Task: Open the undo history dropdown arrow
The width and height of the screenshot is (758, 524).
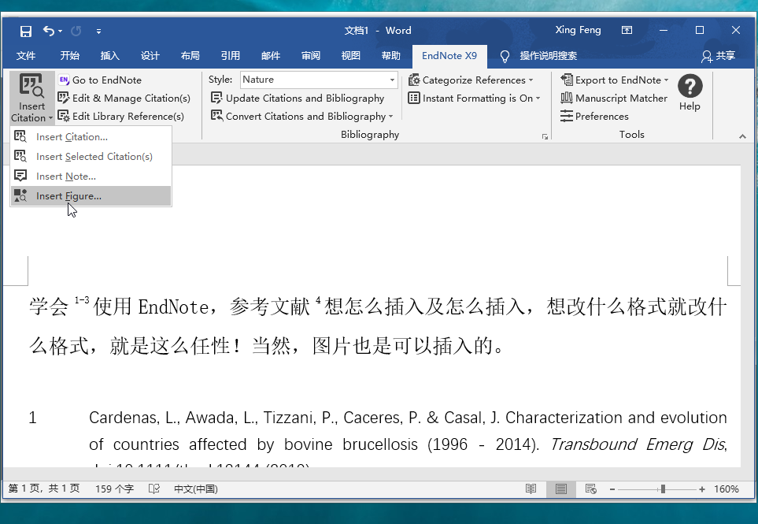Action: [x=61, y=31]
